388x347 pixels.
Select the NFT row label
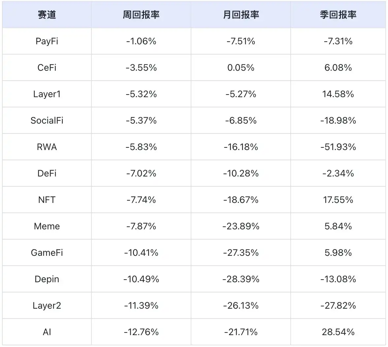point(47,200)
